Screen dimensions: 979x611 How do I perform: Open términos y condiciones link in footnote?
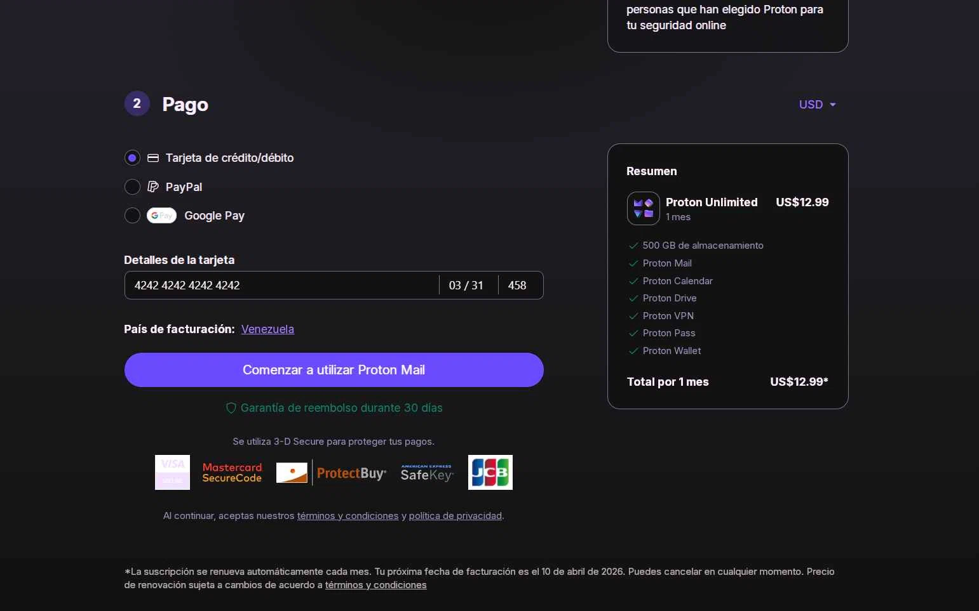pyautogui.click(x=376, y=585)
